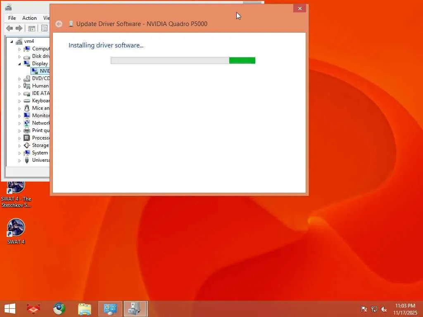
Task: Click the back arrow in Update Driver dialog
Action: [x=59, y=24]
